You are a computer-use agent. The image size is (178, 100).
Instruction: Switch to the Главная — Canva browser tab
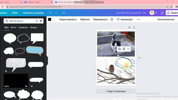pyautogui.click(x=33, y=2)
